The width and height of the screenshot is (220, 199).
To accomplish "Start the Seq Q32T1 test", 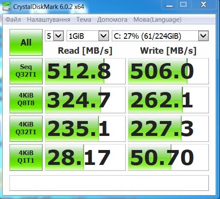I will [x=26, y=71].
